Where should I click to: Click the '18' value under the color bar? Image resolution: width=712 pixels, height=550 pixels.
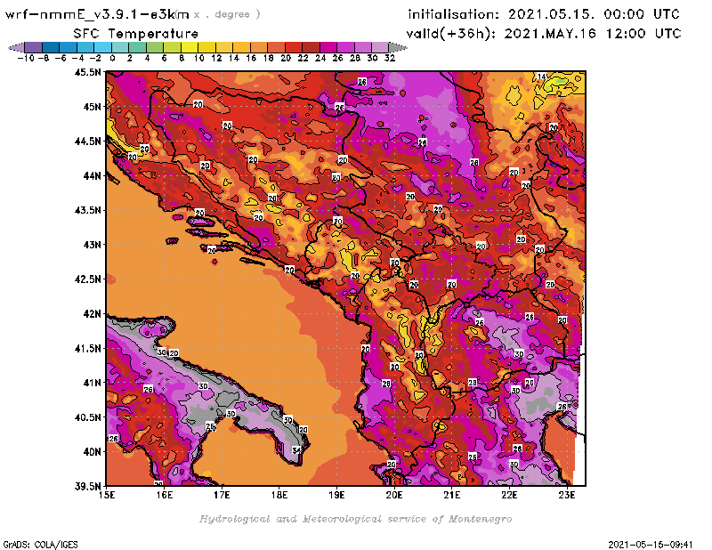[269, 58]
